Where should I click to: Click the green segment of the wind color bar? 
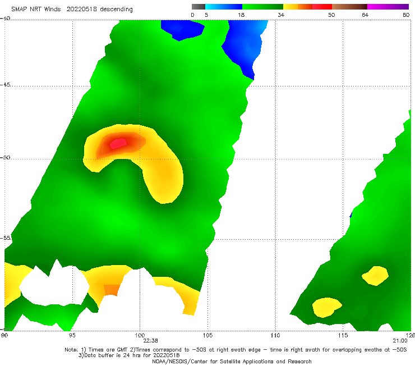pyautogui.click(x=262, y=7)
